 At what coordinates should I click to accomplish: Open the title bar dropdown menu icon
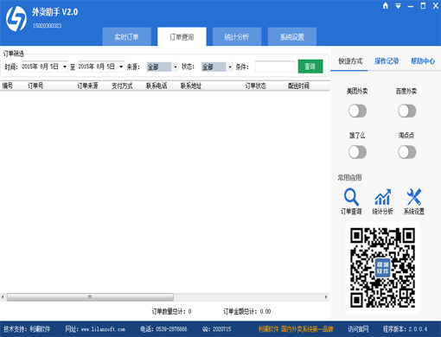(x=398, y=6)
